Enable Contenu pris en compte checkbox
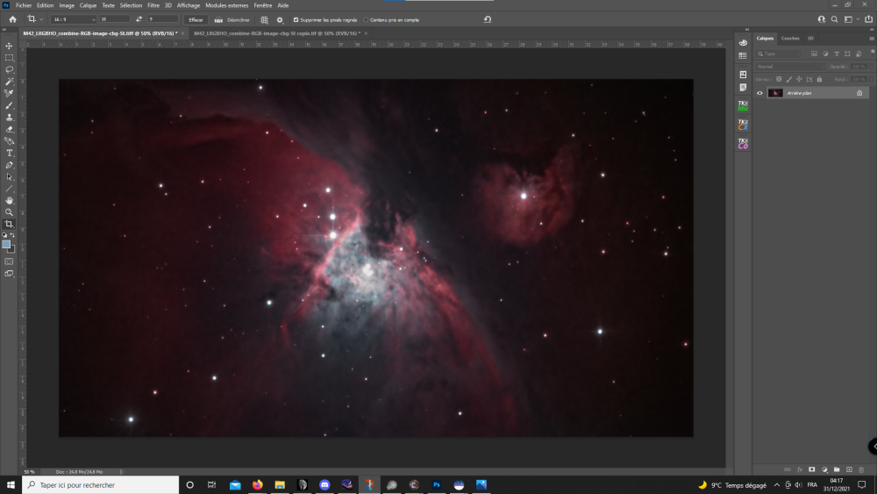877x494 pixels. coord(366,20)
